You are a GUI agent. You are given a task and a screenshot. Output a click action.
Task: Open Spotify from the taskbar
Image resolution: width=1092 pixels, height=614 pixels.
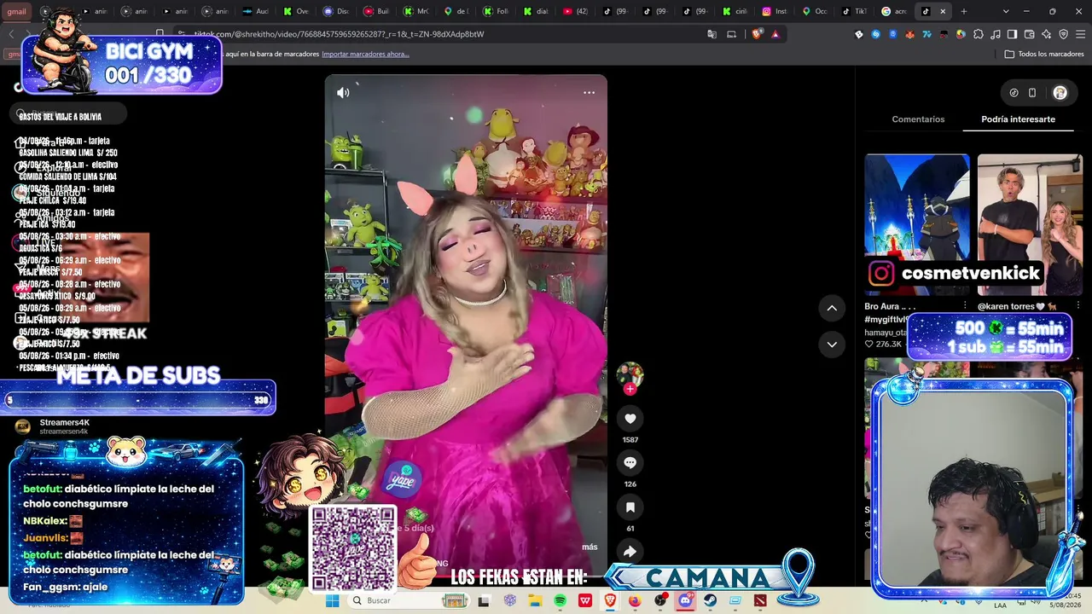[x=560, y=600]
